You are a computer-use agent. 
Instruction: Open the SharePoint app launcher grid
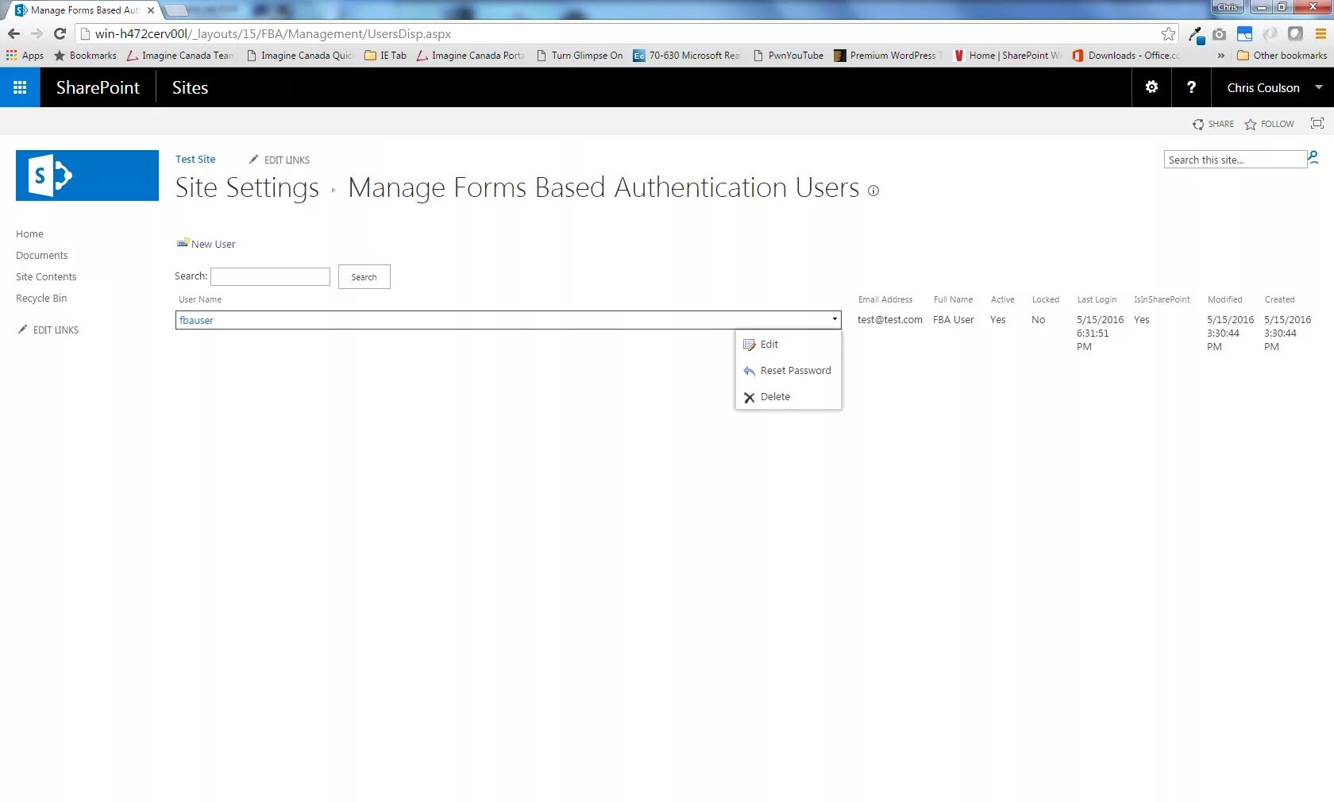[20, 87]
